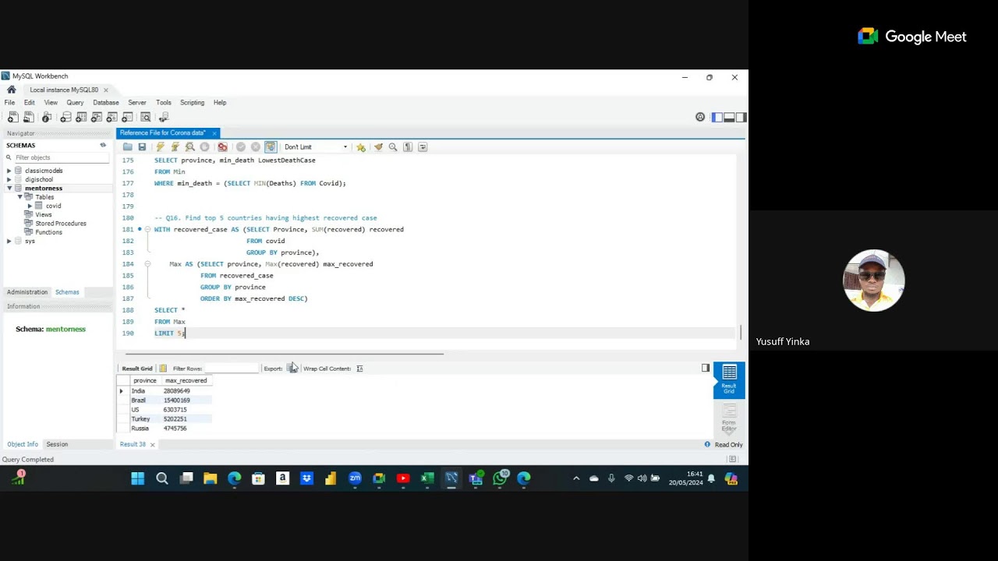
Task: Open the object inspector icon in main toolbar
Action: click(47, 117)
